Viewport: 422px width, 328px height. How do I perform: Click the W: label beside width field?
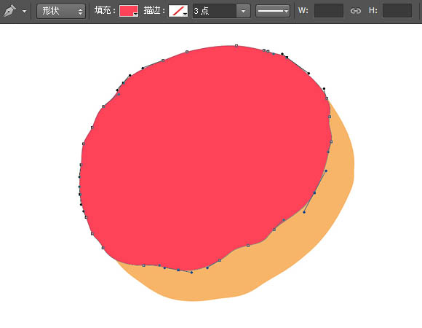click(303, 11)
